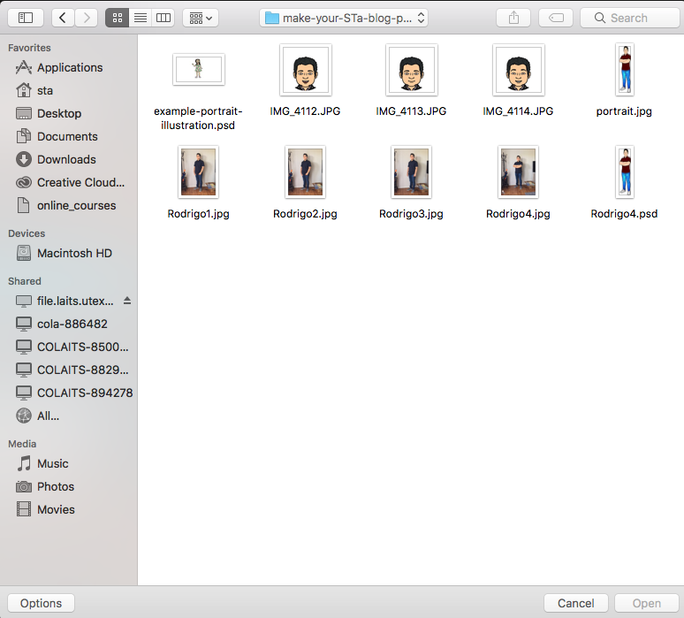Click the back navigation arrow
Screen dimensions: 684x618
pos(64,18)
